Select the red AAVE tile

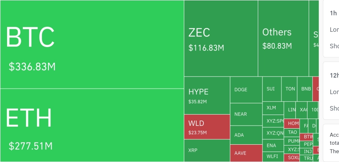(x=246, y=153)
